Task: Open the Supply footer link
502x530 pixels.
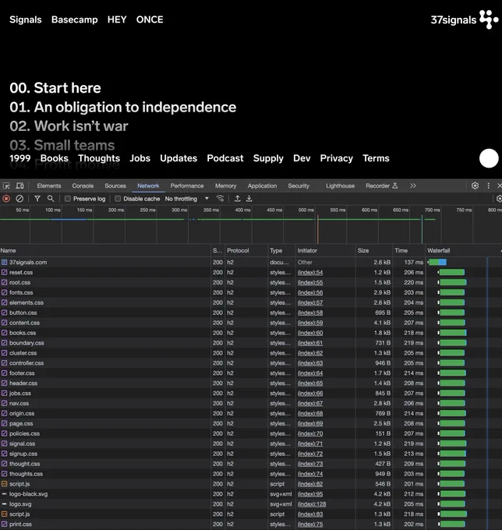Action: point(268,158)
